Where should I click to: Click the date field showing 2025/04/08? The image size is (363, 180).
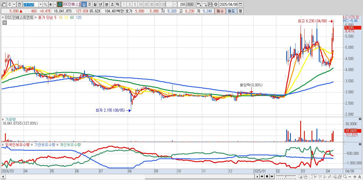pyautogui.click(x=229, y=4)
